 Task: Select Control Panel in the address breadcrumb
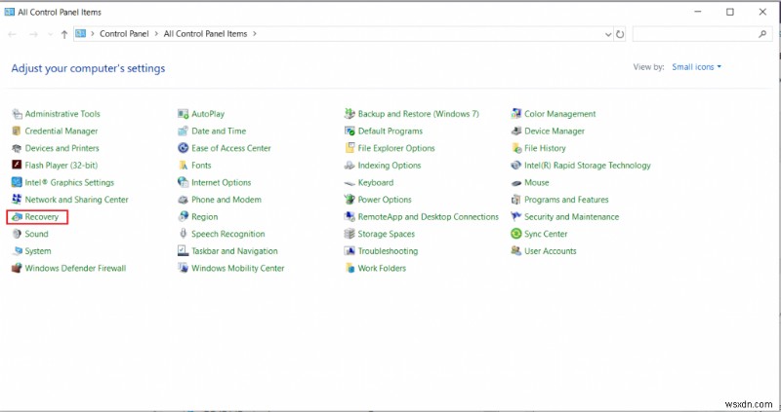[x=126, y=34]
